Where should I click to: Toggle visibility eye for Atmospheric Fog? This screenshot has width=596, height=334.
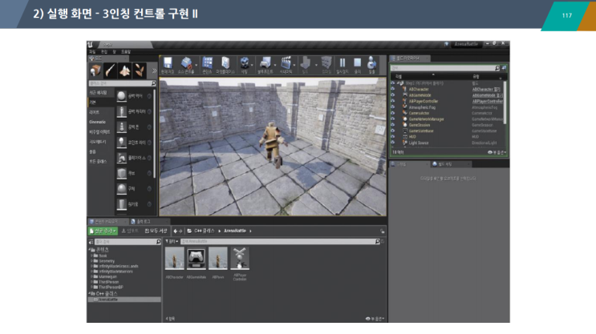(x=393, y=107)
